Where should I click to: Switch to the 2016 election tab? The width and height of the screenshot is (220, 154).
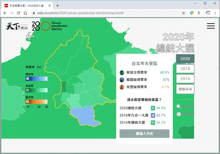pyautogui.click(x=185, y=79)
